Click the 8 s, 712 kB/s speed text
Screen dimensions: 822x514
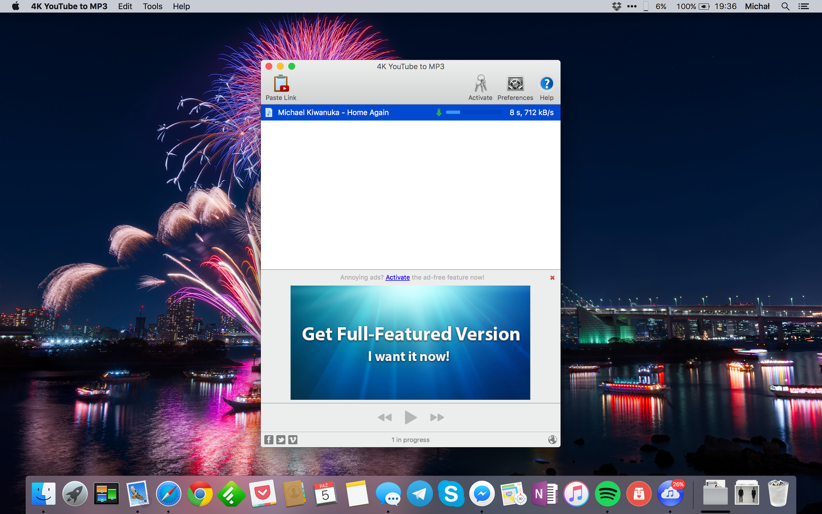point(531,112)
